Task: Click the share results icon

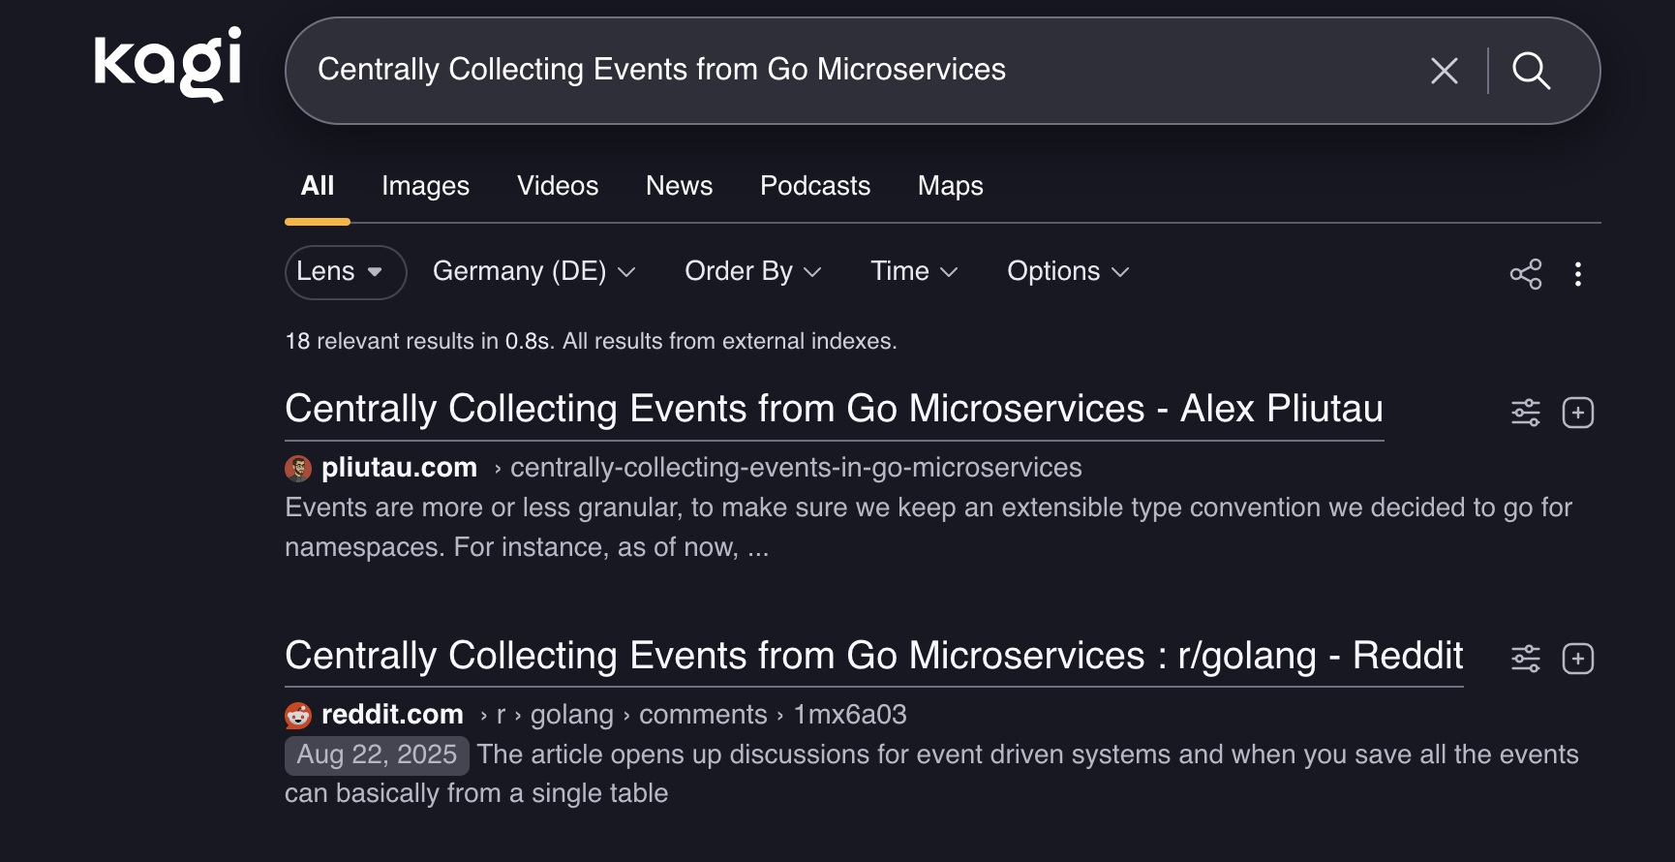Action: click(1526, 274)
